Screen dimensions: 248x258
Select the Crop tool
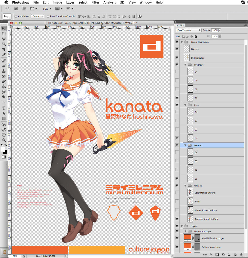(4, 49)
